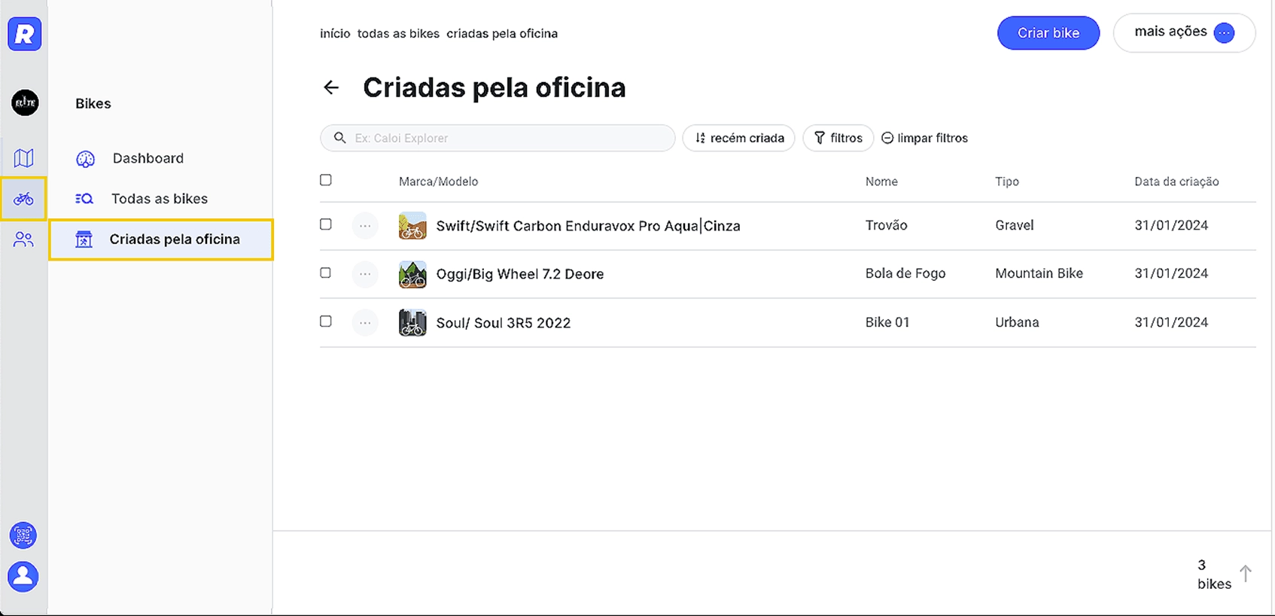Open options menu for Swift bike row
Screen dimensions: 1275x616
(x=365, y=226)
